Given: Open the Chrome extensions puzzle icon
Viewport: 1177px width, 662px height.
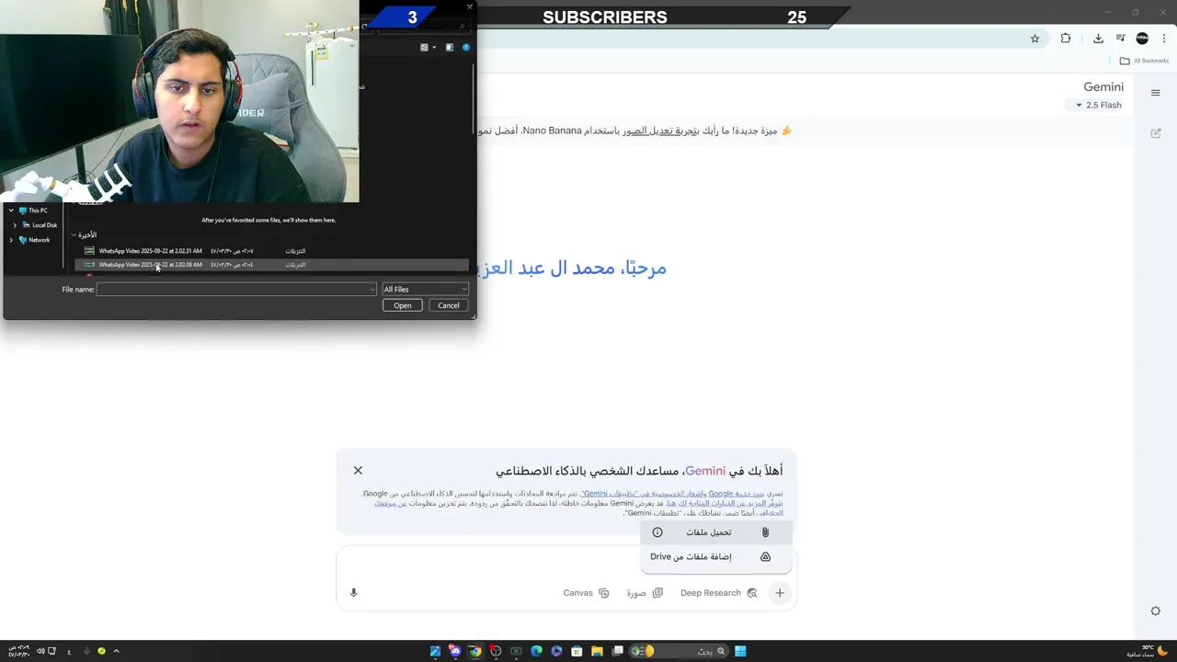Looking at the screenshot, I should pos(1066,39).
